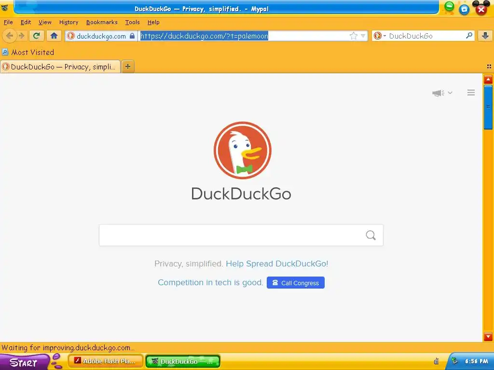Go forward with the Forward arrow button
This screenshot has width=494, height=370.
(x=21, y=36)
